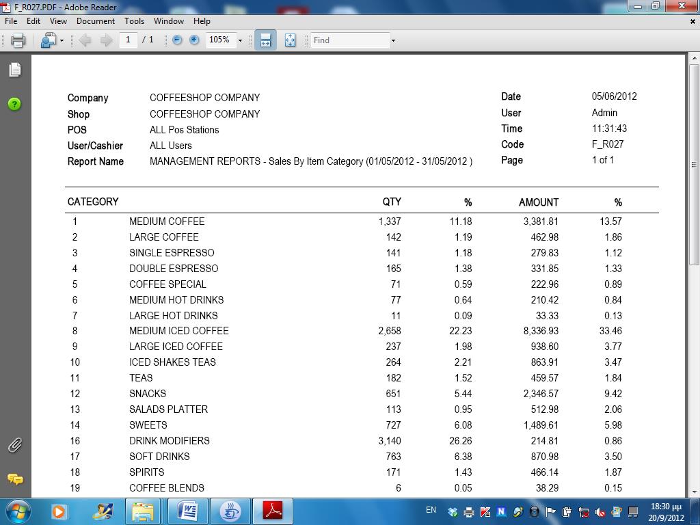Open the pinned paint/brush taskbar icon

[x=103, y=511]
